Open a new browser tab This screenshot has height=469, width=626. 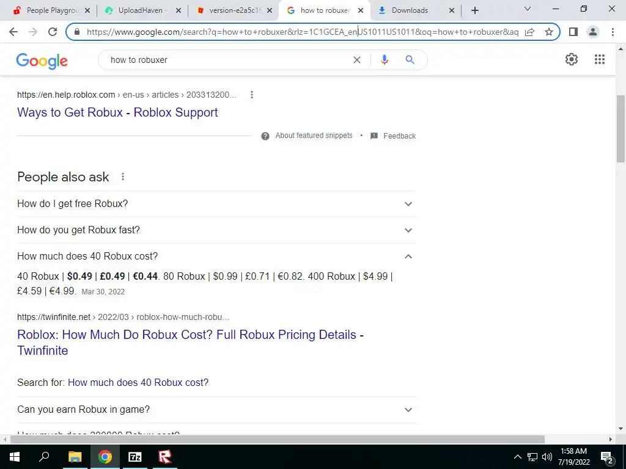tap(474, 10)
